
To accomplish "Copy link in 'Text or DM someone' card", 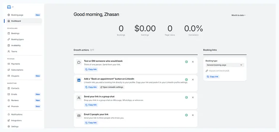I will [x=91, y=69].
